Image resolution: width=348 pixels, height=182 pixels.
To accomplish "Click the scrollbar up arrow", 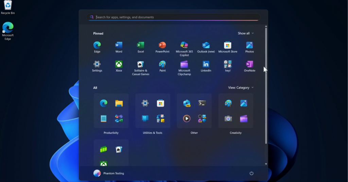I will click(x=266, y=26).
